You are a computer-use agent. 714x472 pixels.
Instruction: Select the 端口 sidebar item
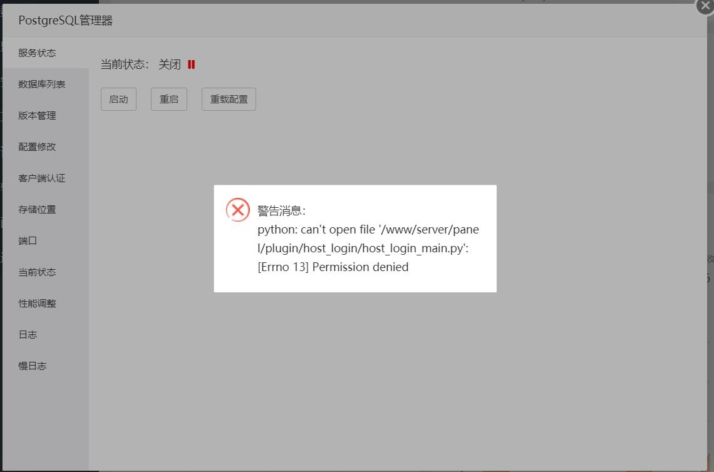pyautogui.click(x=46, y=241)
